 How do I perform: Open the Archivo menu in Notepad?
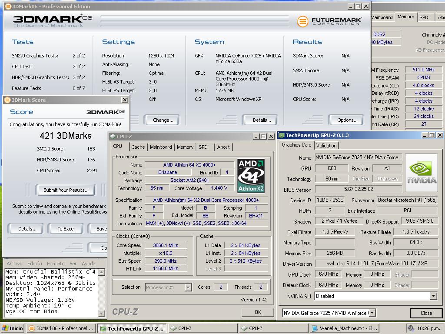coord(14,264)
